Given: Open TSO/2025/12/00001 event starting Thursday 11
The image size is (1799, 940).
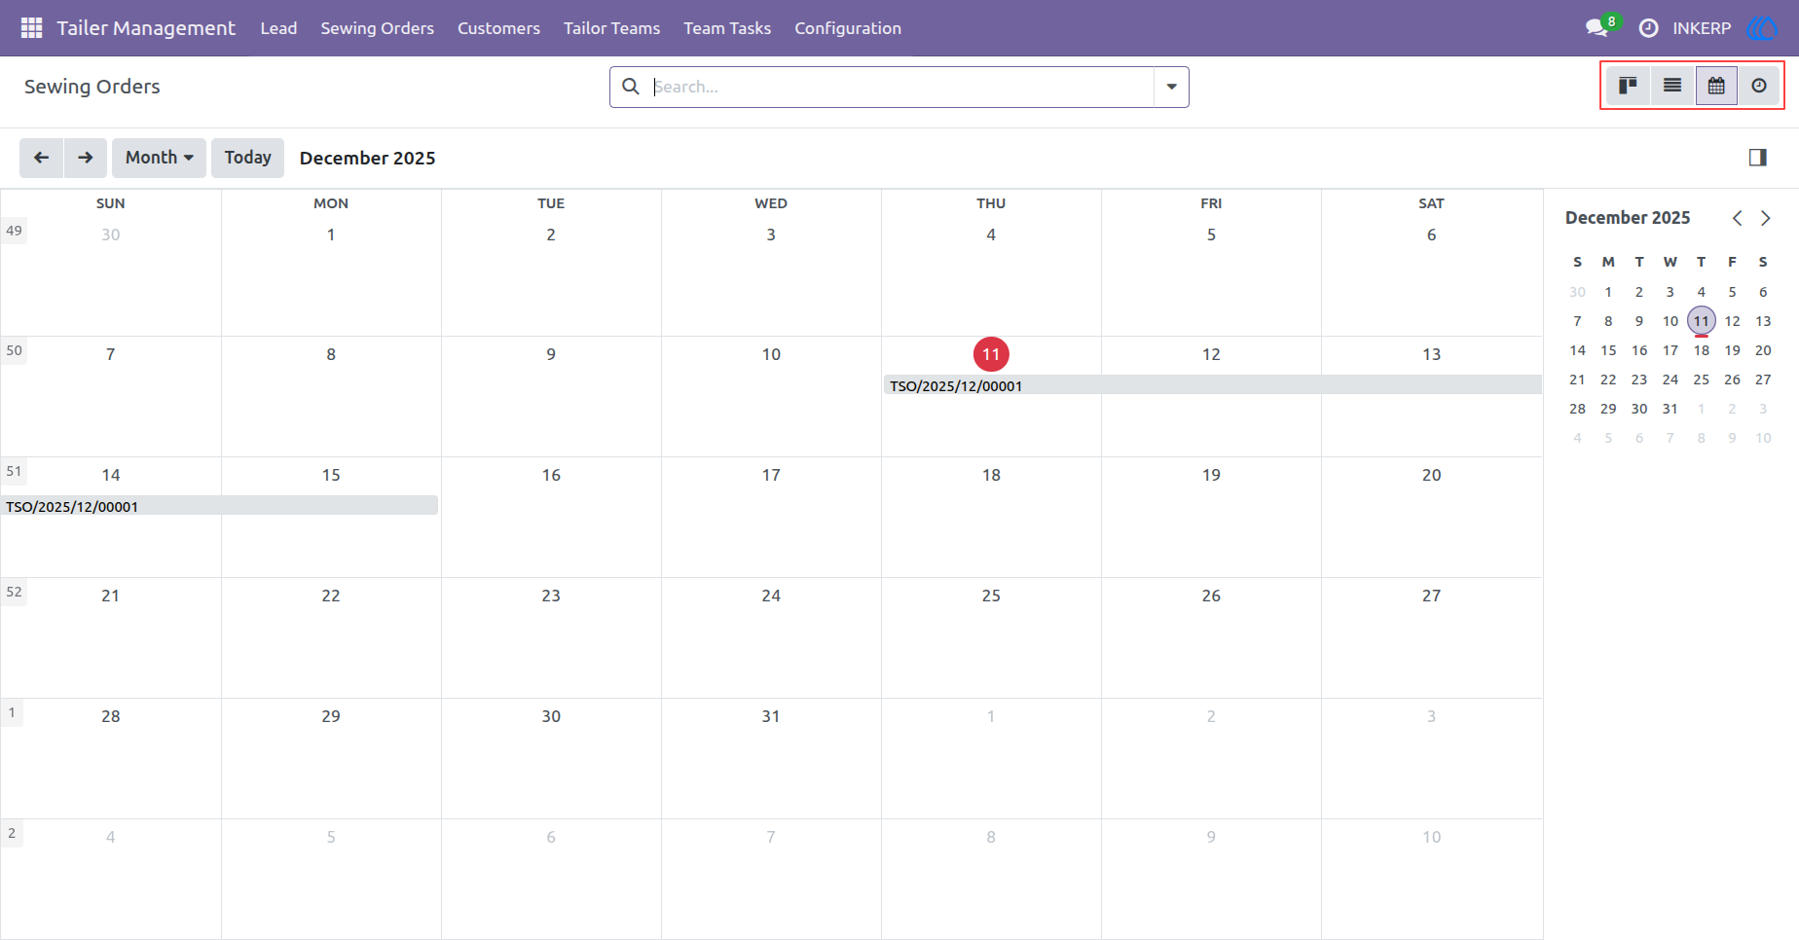Looking at the screenshot, I should [x=1212, y=385].
